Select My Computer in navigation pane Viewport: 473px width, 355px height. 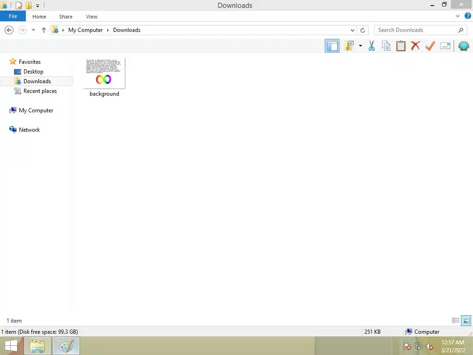(x=36, y=110)
